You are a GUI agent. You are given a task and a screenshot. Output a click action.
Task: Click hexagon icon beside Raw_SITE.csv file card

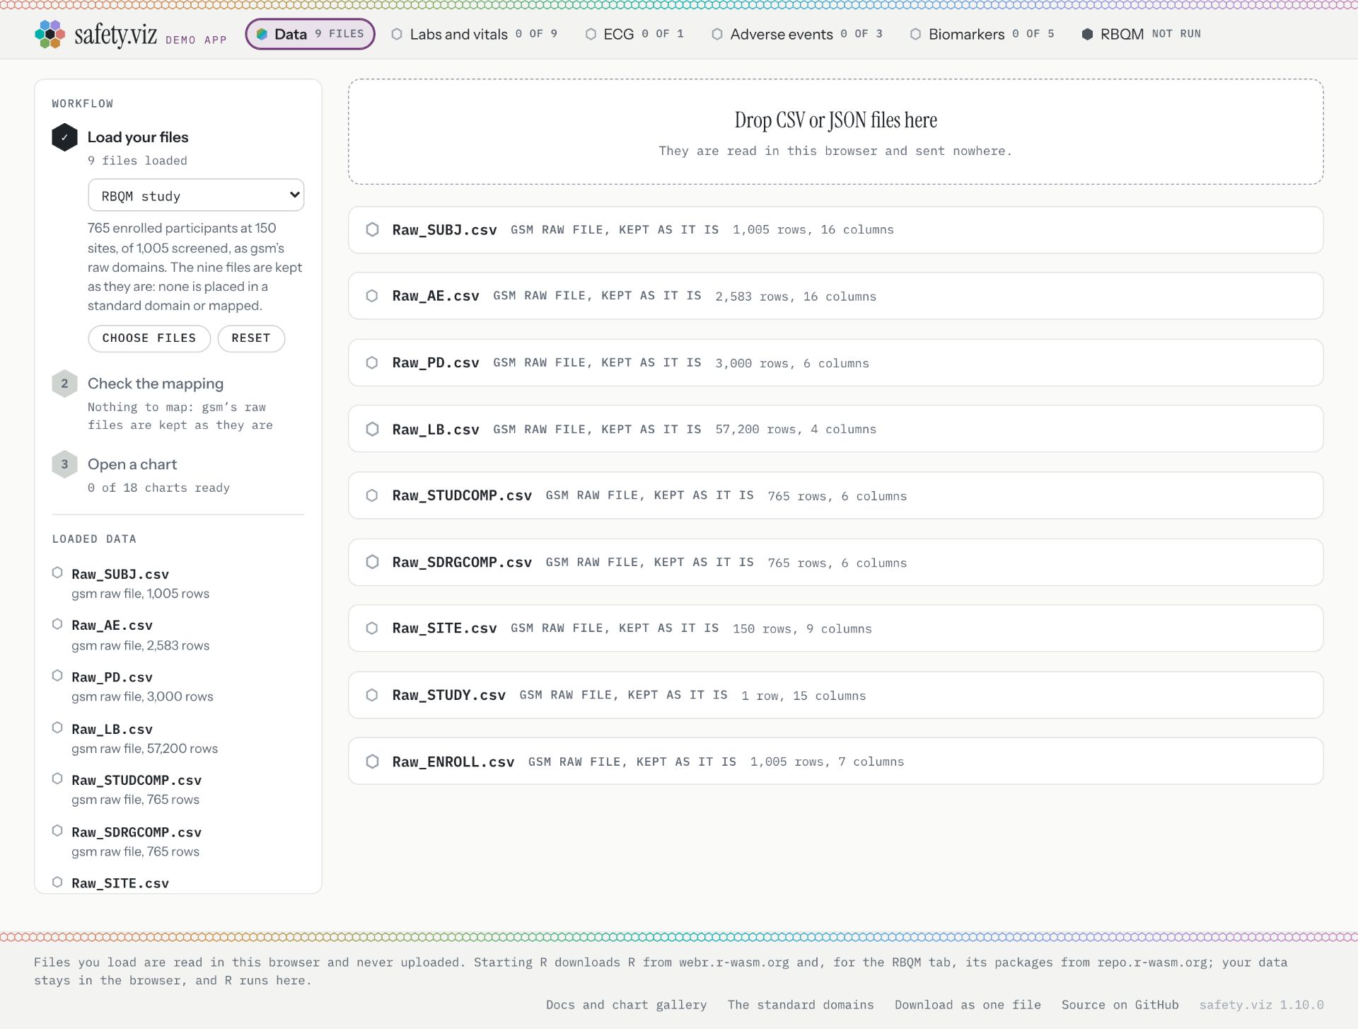(x=372, y=628)
